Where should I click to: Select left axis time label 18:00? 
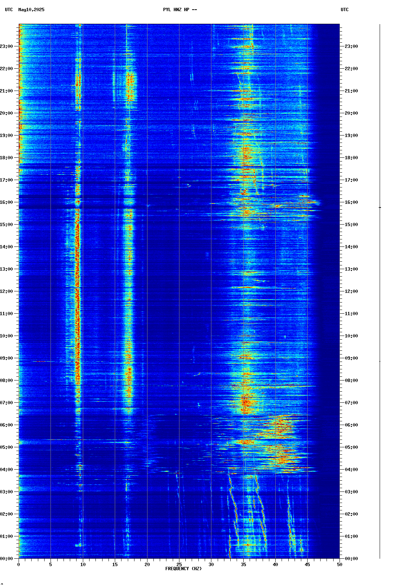(x=6, y=158)
